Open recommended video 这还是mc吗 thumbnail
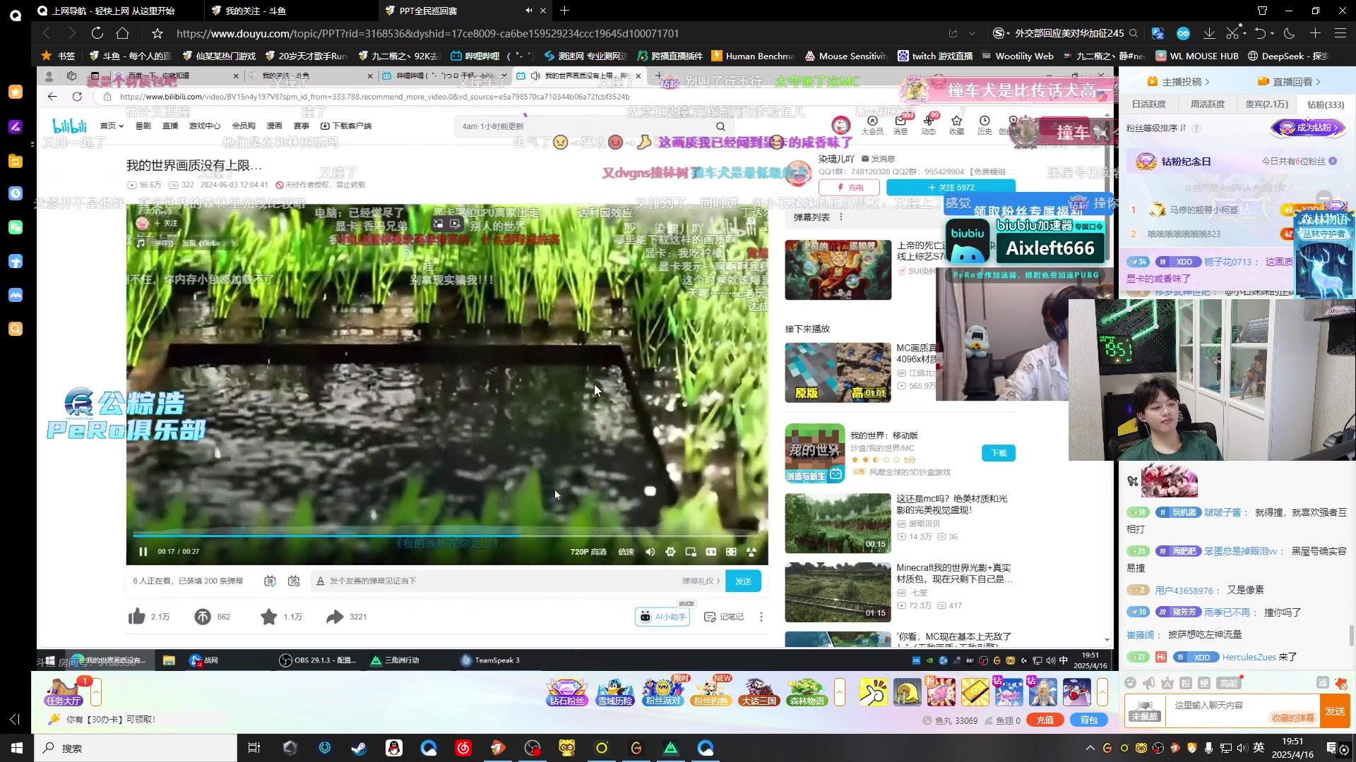The image size is (1356, 762). tap(838, 523)
